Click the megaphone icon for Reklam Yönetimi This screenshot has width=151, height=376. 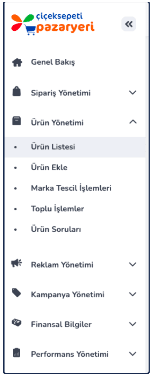pyautogui.click(x=16, y=263)
